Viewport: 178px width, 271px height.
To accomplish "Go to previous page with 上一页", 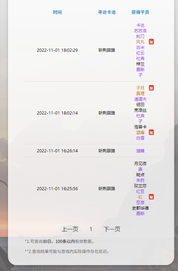I will (70, 229).
